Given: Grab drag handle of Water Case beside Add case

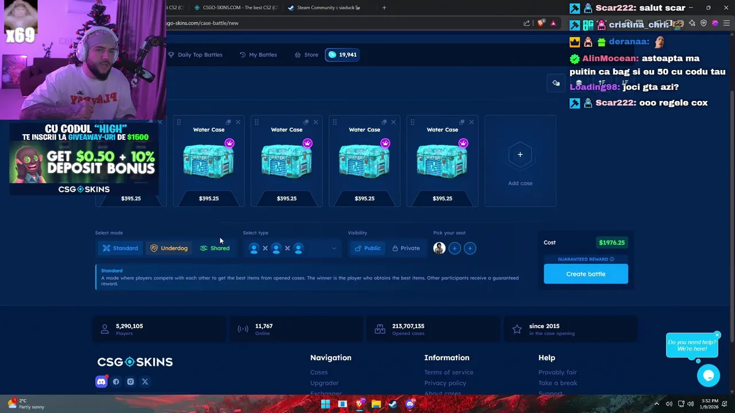Looking at the screenshot, I should click(x=412, y=122).
